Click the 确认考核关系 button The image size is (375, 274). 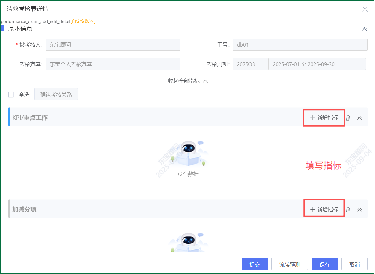click(x=56, y=95)
